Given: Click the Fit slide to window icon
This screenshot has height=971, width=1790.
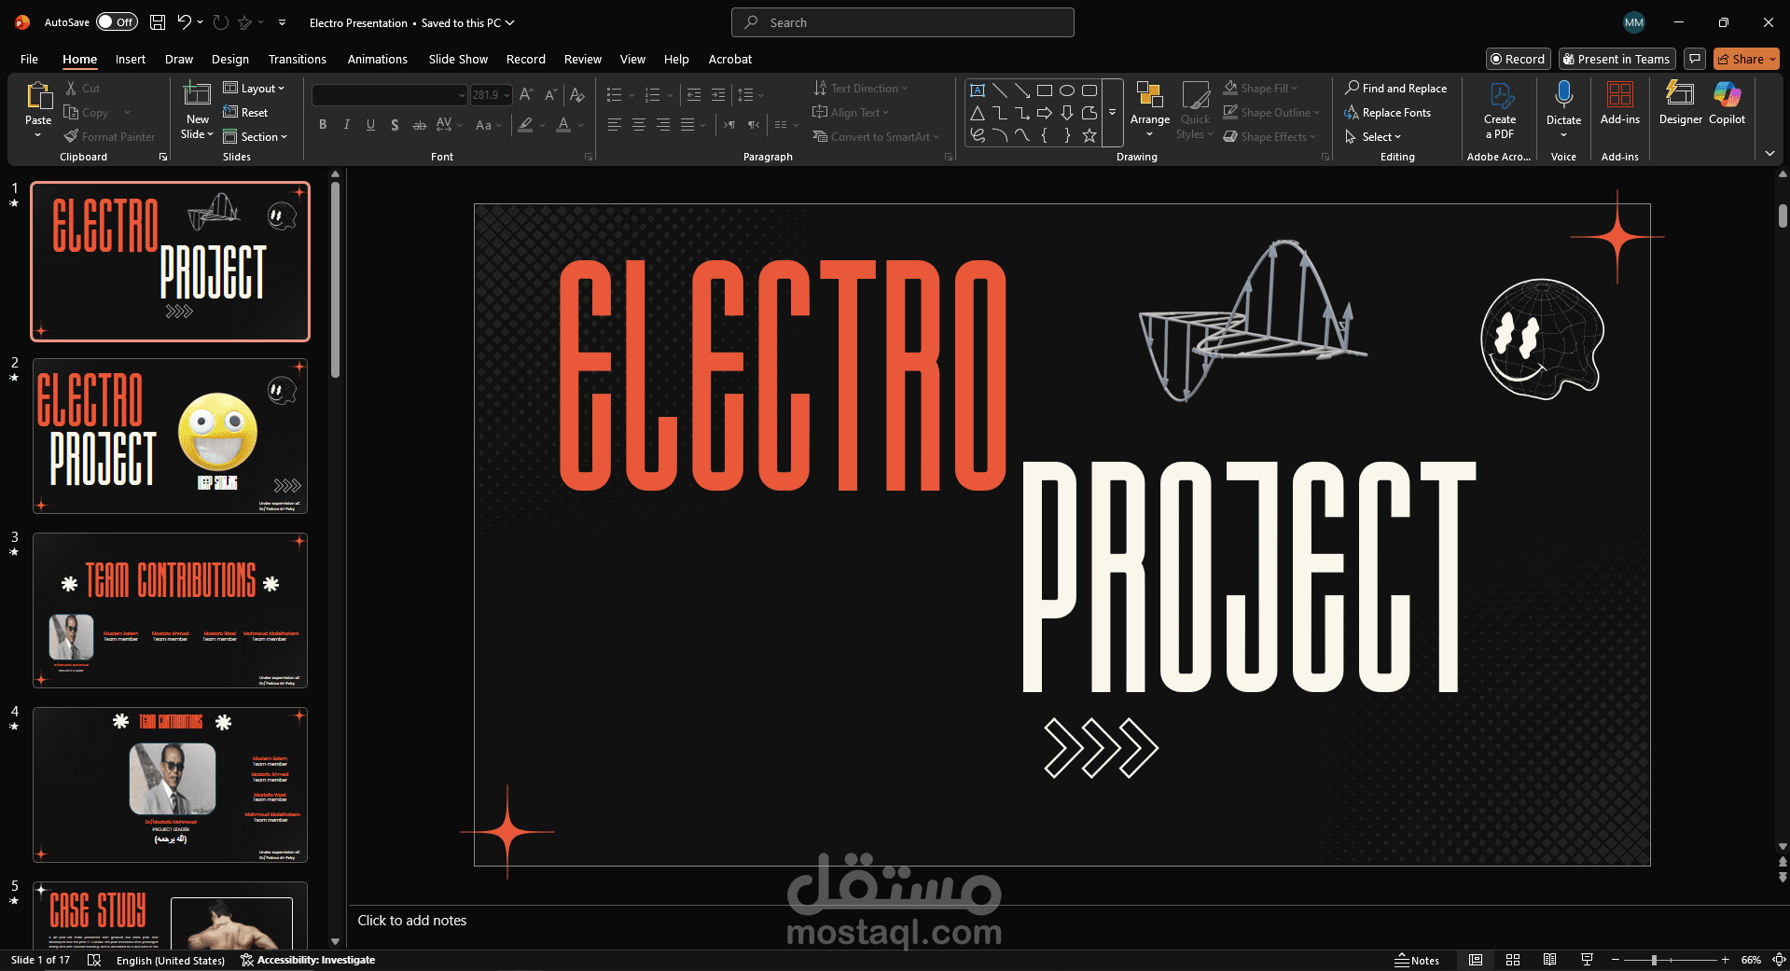Looking at the screenshot, I should coord(1779,960).
